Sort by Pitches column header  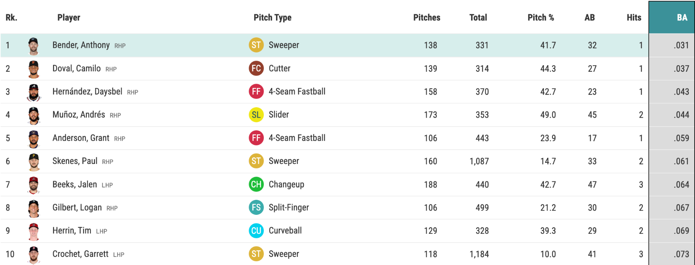click(427, 17)
